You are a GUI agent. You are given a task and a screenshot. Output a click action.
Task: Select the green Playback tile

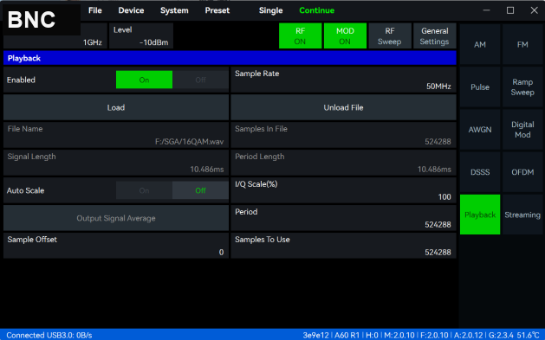[480, 215]
